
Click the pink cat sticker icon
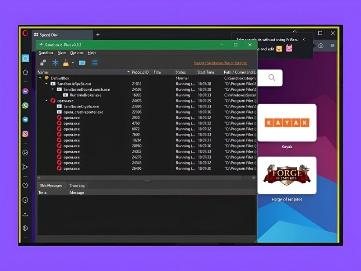click(x=289, y=48)
